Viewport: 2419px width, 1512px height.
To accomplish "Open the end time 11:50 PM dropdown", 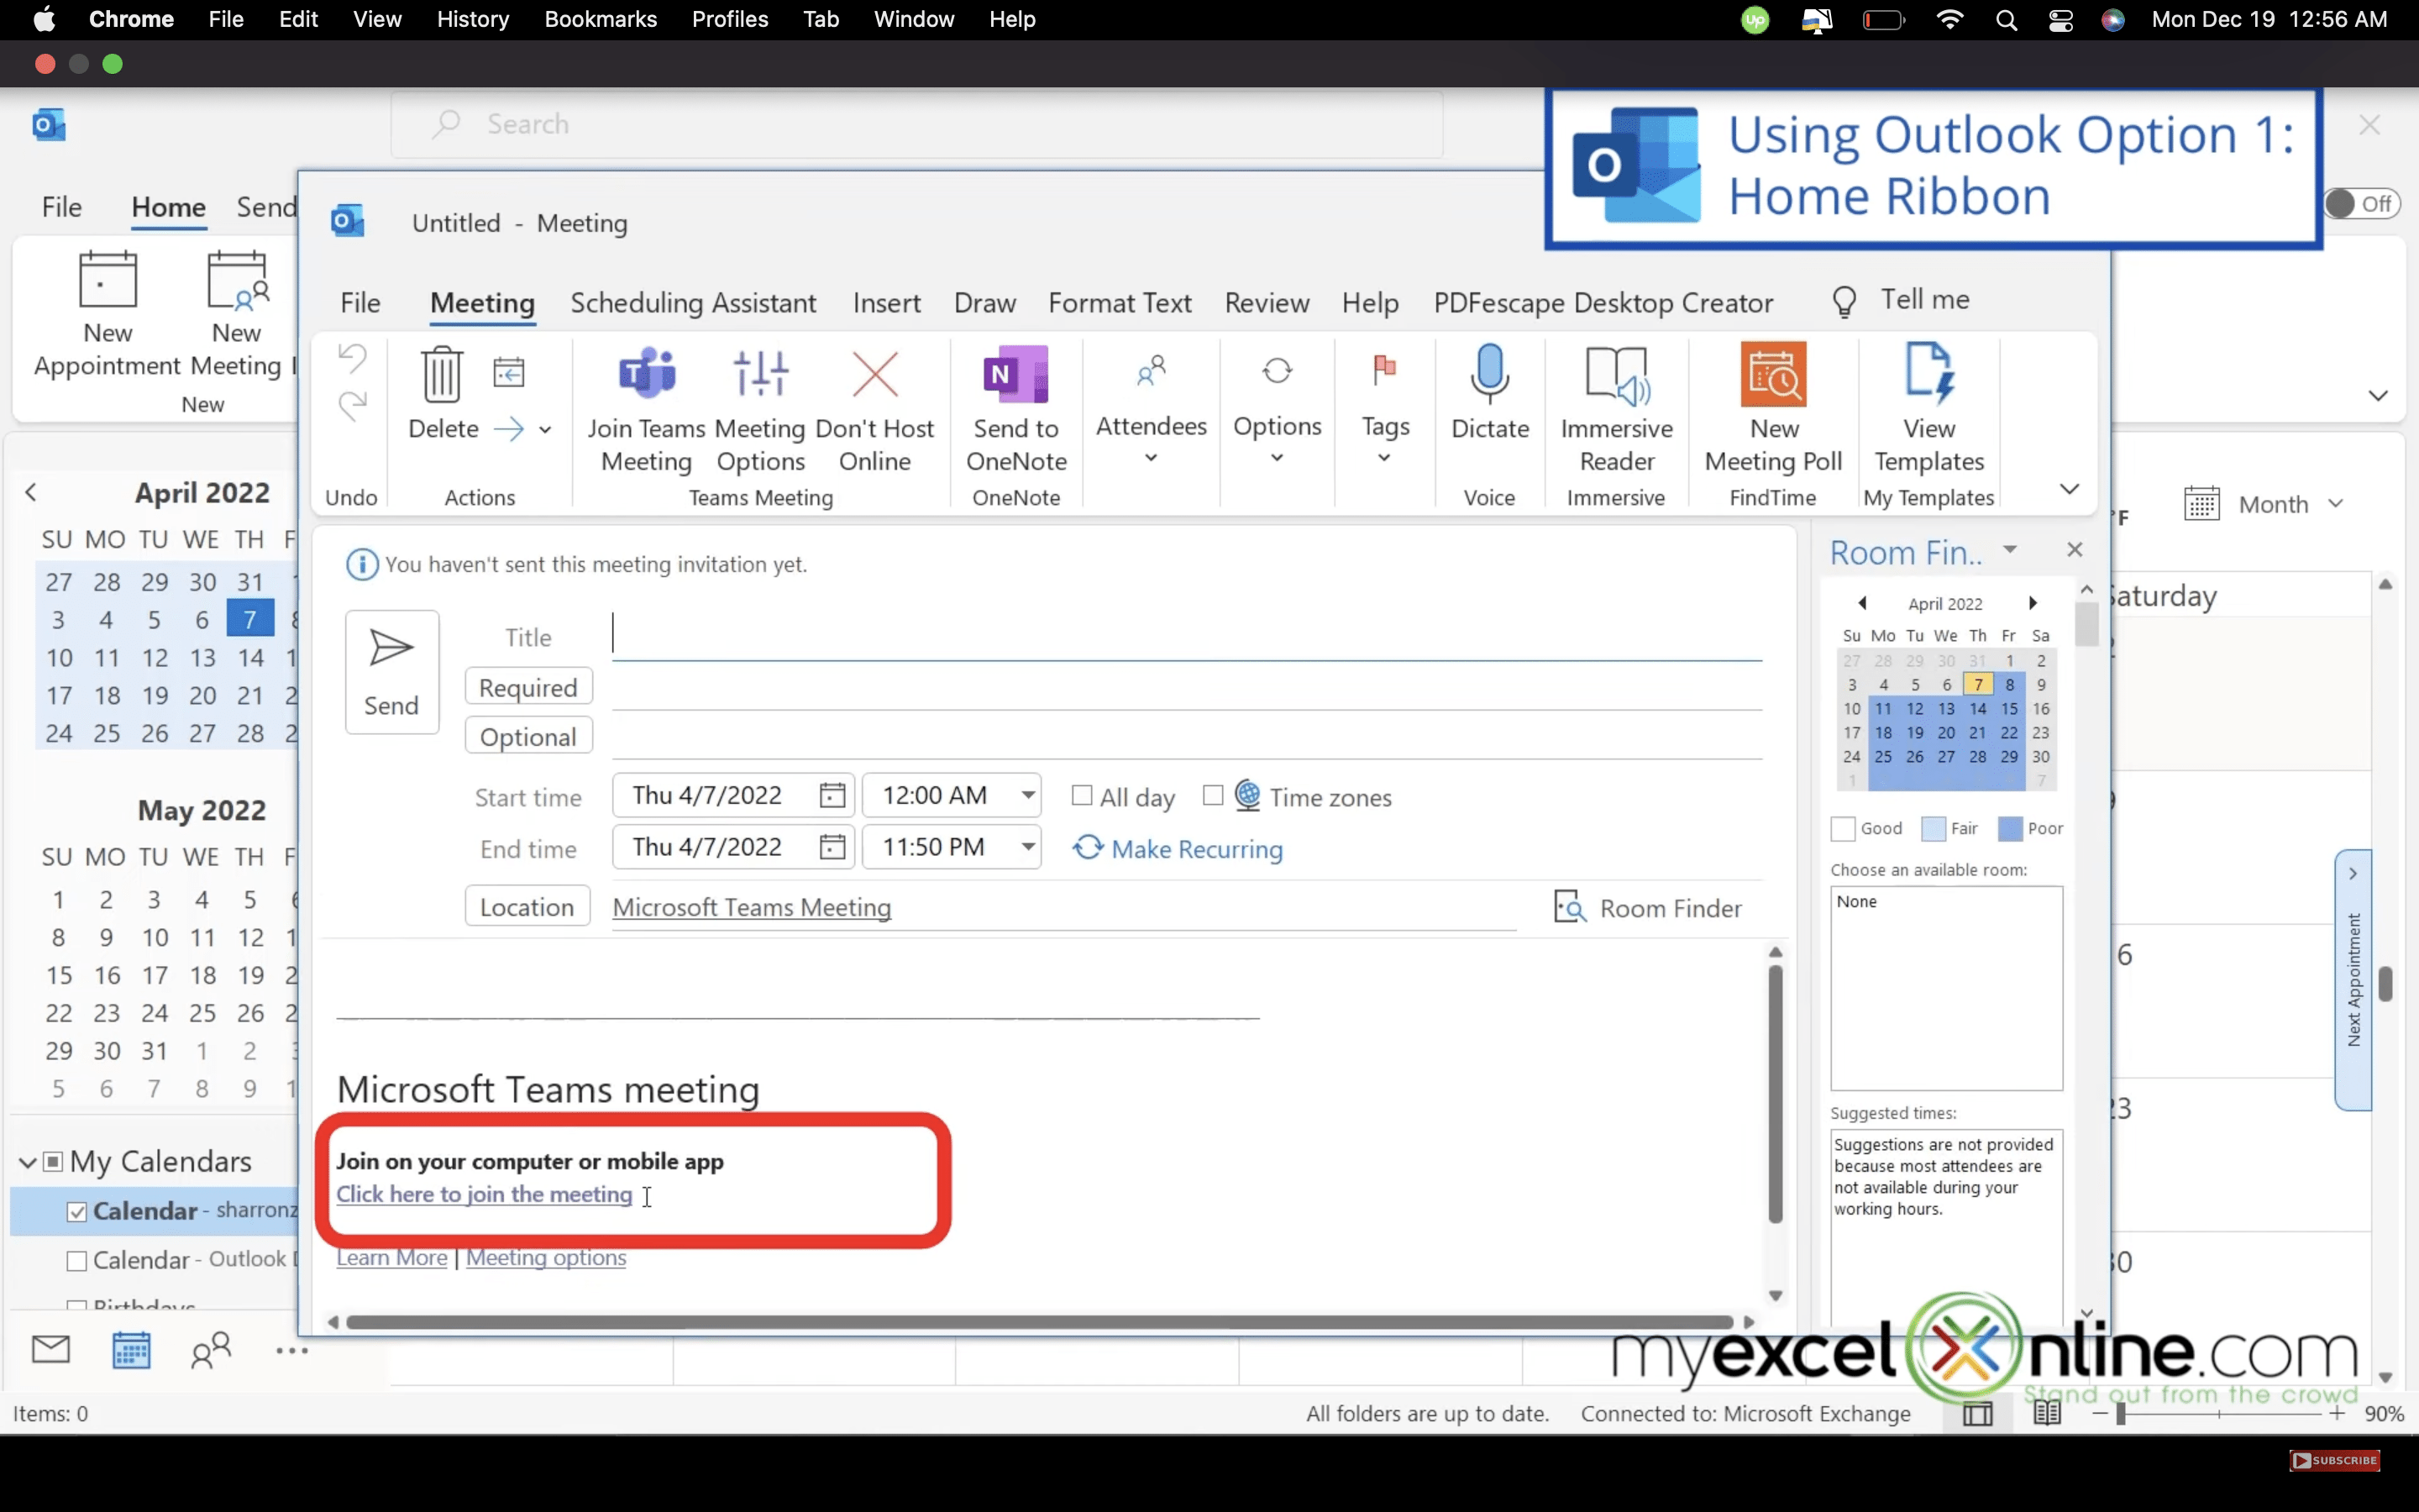I will coord(1027,847).
